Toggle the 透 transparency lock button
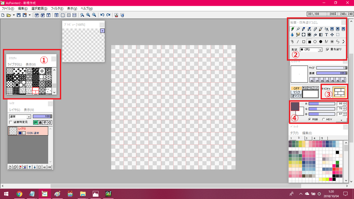The width and height of the screenshot is (354, 199). point(40,123)
